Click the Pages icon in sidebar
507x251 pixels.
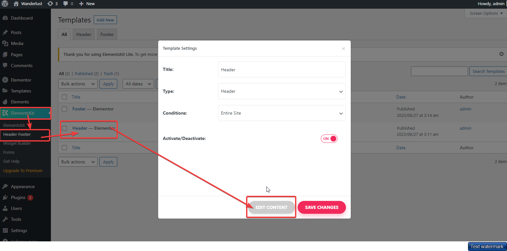[5, 55]
